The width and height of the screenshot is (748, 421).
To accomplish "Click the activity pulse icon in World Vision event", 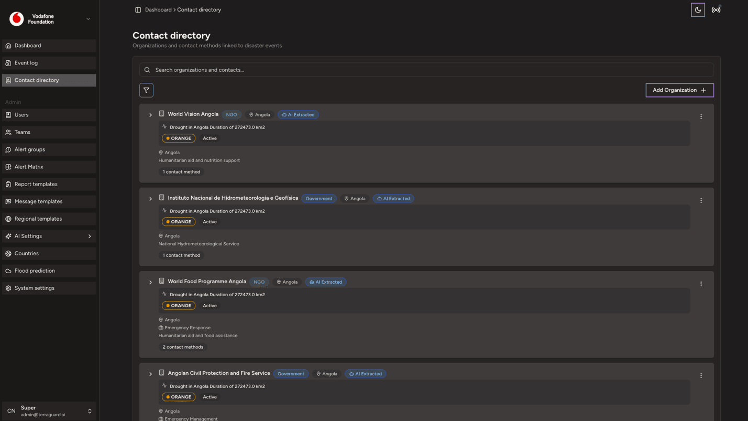I will click(x=164, y=127).
